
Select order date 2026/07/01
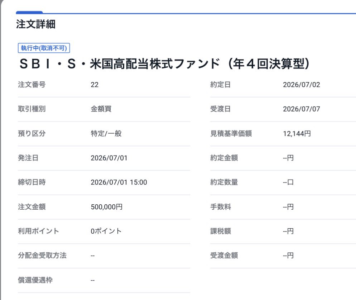109,158
